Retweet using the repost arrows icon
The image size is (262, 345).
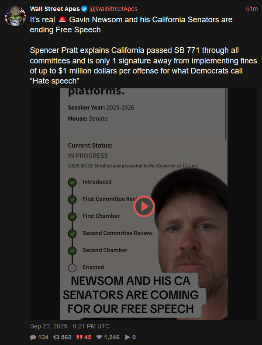point(56,337)
